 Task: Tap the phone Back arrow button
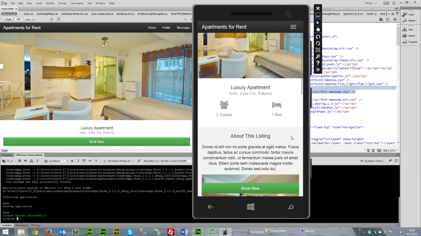click(x=210, y=207)
